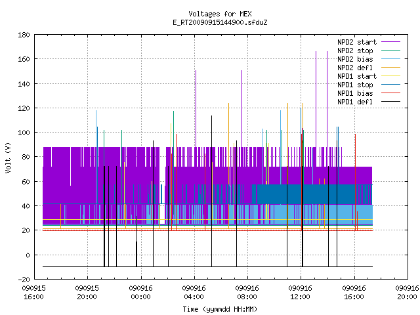This screenshot has height=315, width=420.
Task: Click the y-axis tick value 40
Action: (x=26, y=206)
